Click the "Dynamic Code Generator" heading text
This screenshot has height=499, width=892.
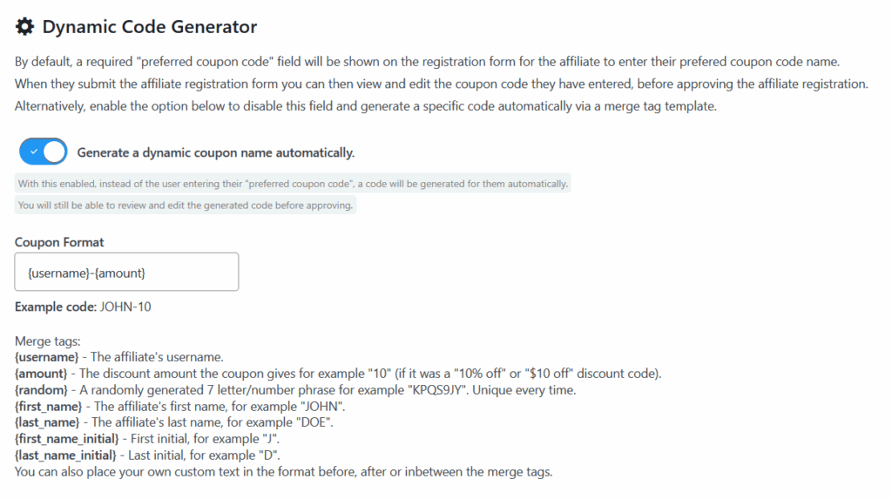pos(149,27)
